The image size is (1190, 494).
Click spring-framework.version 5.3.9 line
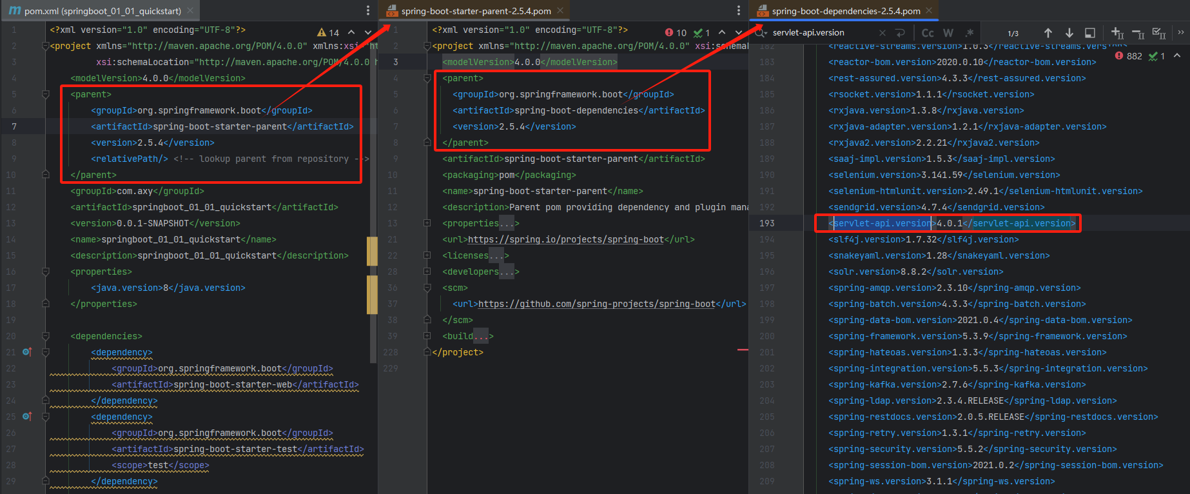point(978,336)
